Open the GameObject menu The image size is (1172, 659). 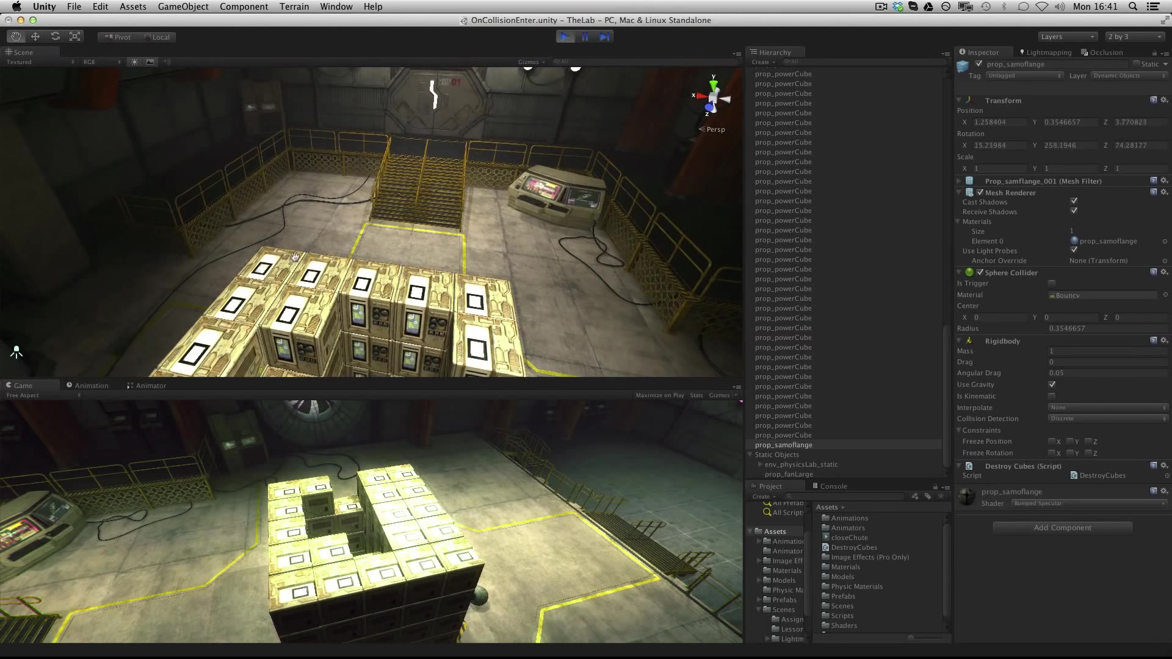[183, 7]
